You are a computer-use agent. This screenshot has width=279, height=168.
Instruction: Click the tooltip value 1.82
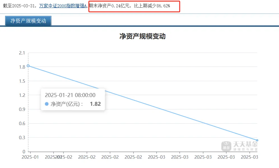click(95, 104)
